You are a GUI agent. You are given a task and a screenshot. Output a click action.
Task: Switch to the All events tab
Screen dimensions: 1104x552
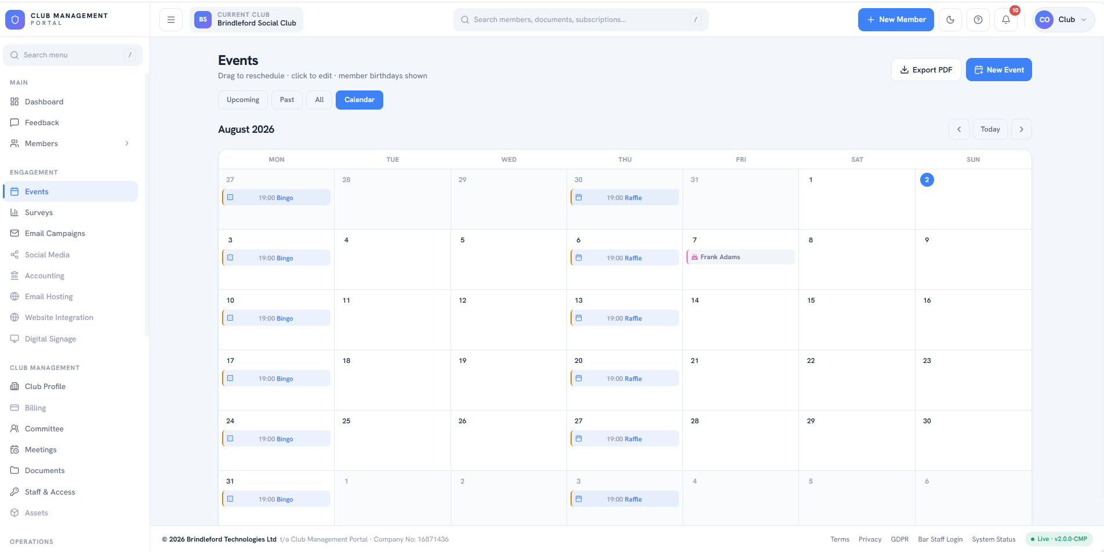click(319, 100)
